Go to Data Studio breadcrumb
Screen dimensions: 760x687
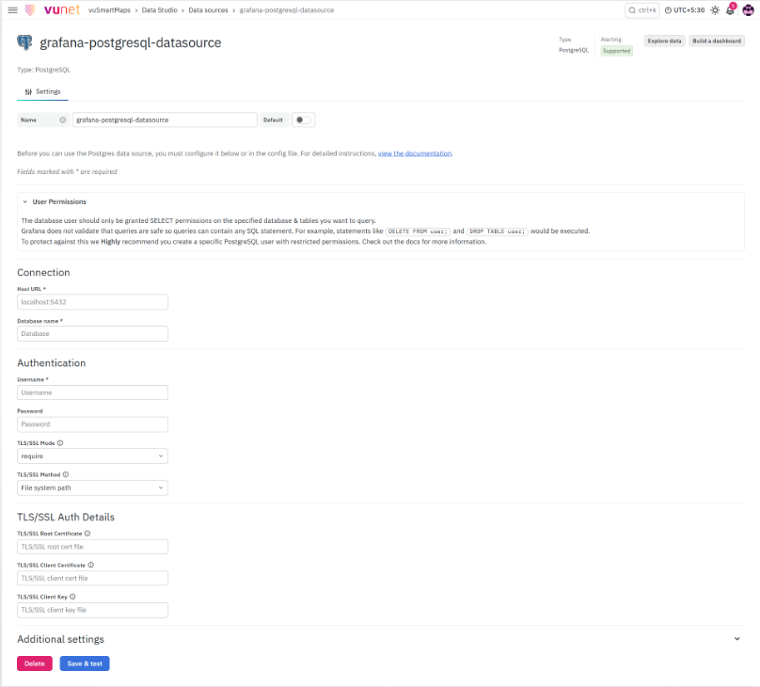tap(160, 10)
